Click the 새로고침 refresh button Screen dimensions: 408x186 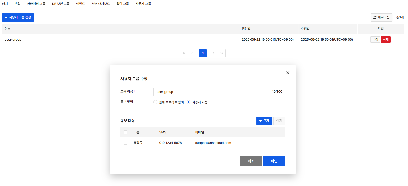tap(381, 17)
